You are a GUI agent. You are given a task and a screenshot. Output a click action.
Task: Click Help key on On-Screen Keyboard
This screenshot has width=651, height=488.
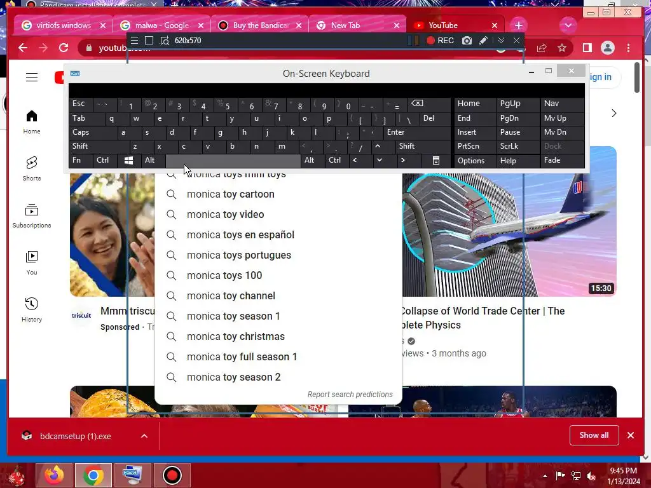517,160
